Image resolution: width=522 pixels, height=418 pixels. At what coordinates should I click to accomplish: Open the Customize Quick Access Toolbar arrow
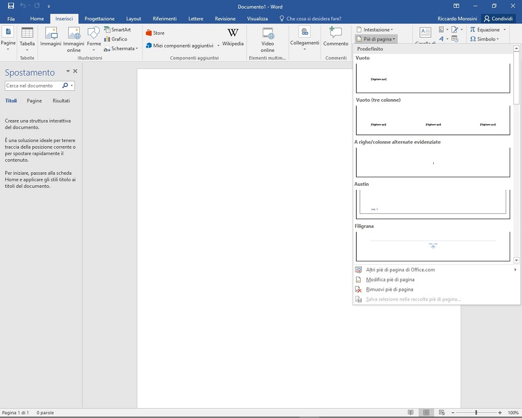(49, 6)
